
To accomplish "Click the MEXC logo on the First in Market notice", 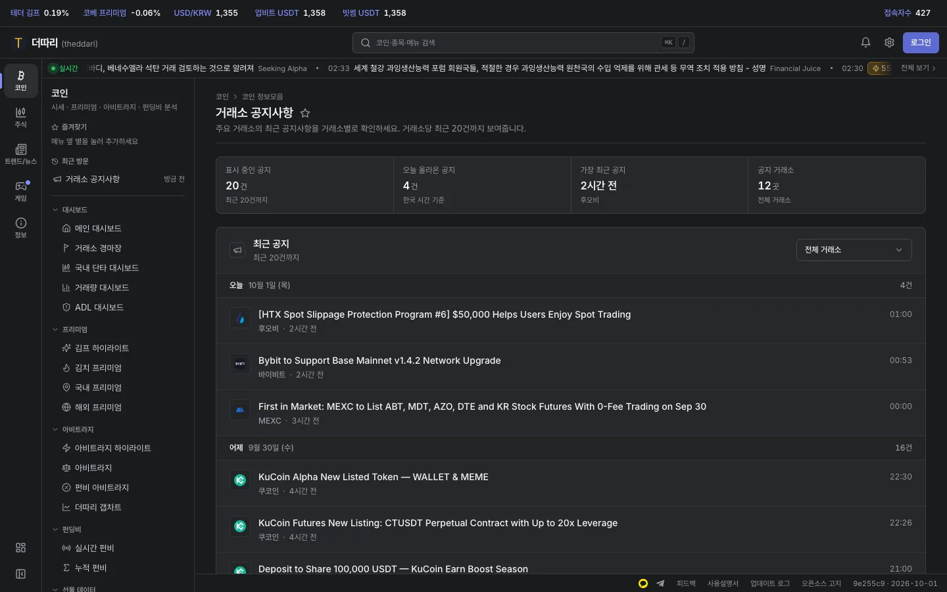I will [240, 410].
